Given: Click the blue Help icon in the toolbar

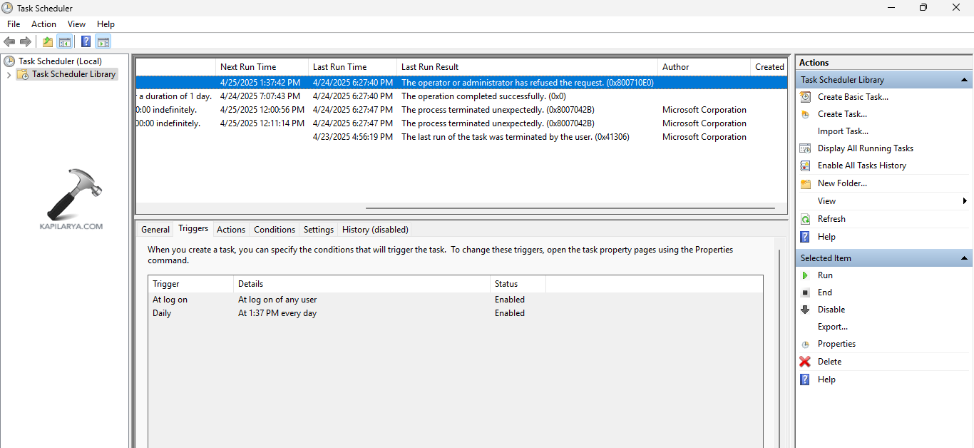Looking at the screenshot, I should point(86,41).
